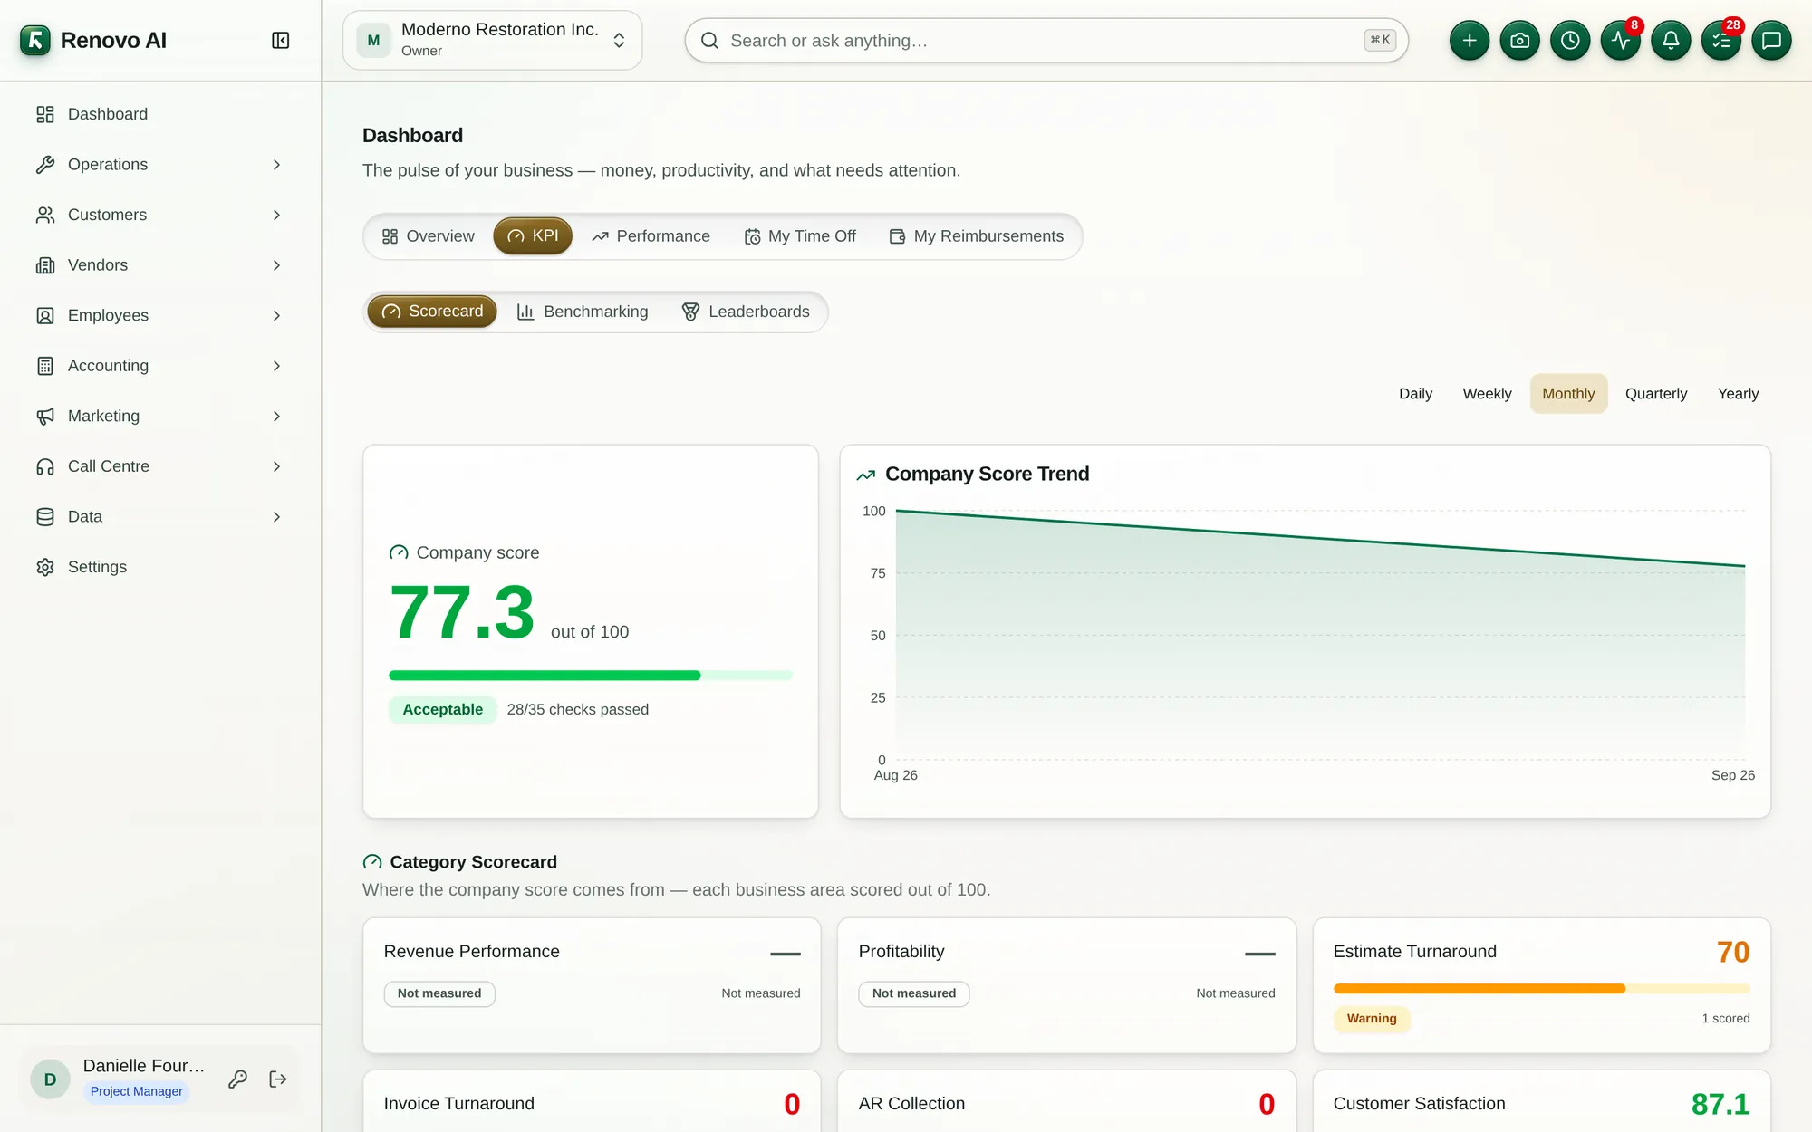The width and height of the screenshot is (1812, 1132).
Task: Open the clock time tracking icon
Action: coord(1570,41)
